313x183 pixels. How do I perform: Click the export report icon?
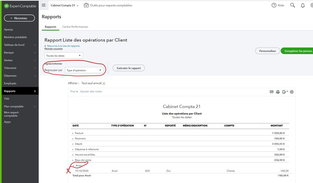click(284, 92)
